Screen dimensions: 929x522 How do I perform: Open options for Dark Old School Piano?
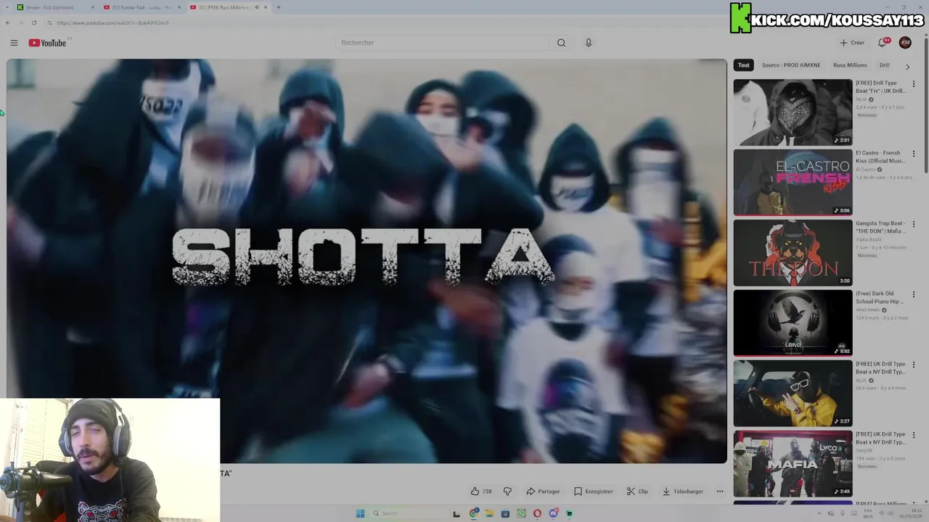(x=914, y=295)
